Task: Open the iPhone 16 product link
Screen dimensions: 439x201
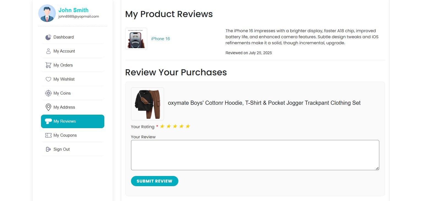Action: 160,39
